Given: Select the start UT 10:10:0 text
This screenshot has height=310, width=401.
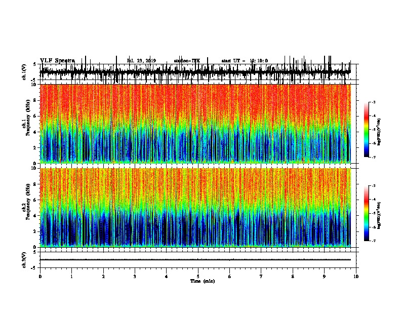Looking at the screenshot, I should (x=245, y=61).
